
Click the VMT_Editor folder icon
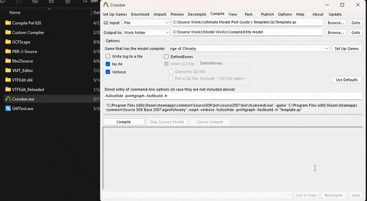pos(8,70)
